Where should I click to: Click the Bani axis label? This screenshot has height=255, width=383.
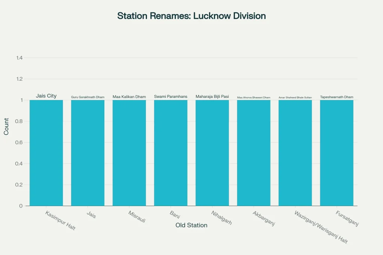(x=174, y=215)
